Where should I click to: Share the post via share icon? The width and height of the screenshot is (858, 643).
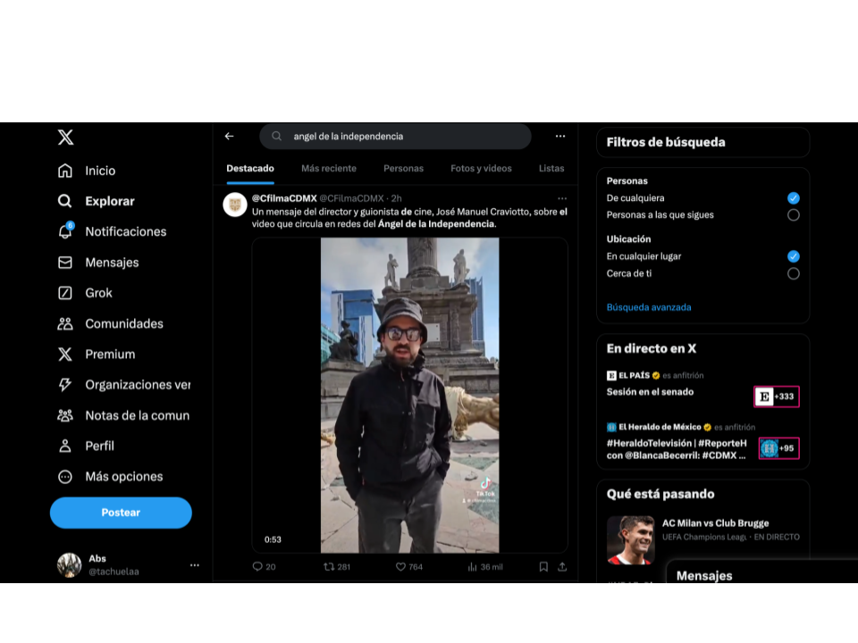click(x=562, y=566)
